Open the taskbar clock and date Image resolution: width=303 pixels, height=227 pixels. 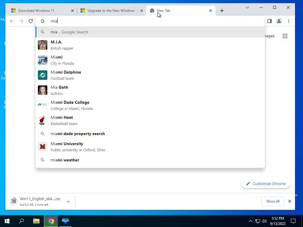coord(278,221)
